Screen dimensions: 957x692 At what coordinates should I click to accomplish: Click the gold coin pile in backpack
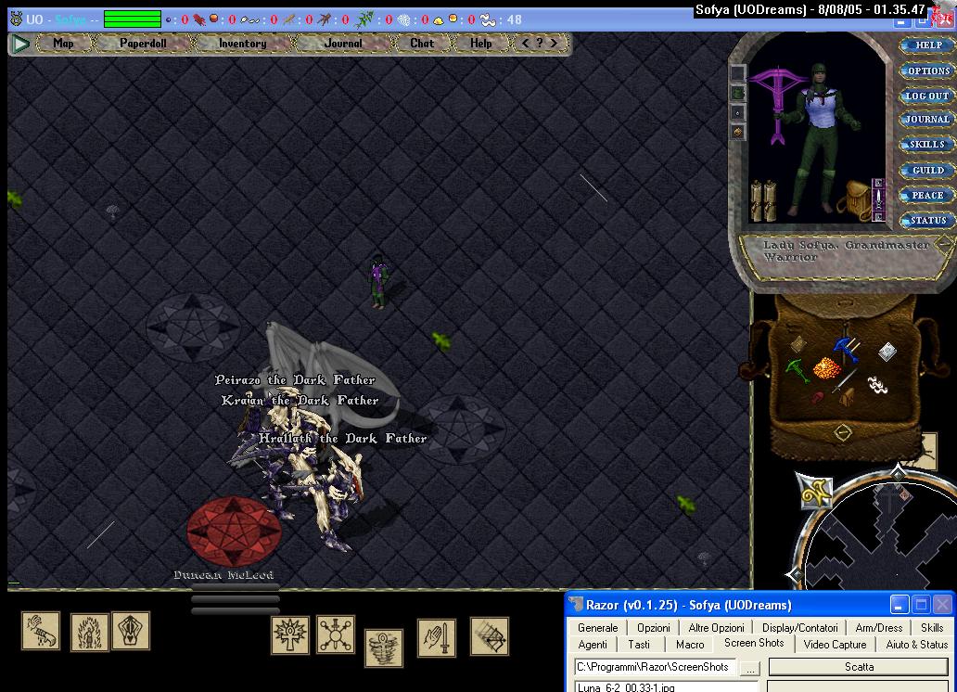tap(826, 368)
